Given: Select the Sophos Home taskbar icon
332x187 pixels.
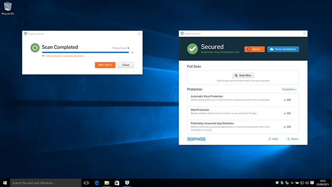Looking at the screenshot, I should (x=127, y=183).
